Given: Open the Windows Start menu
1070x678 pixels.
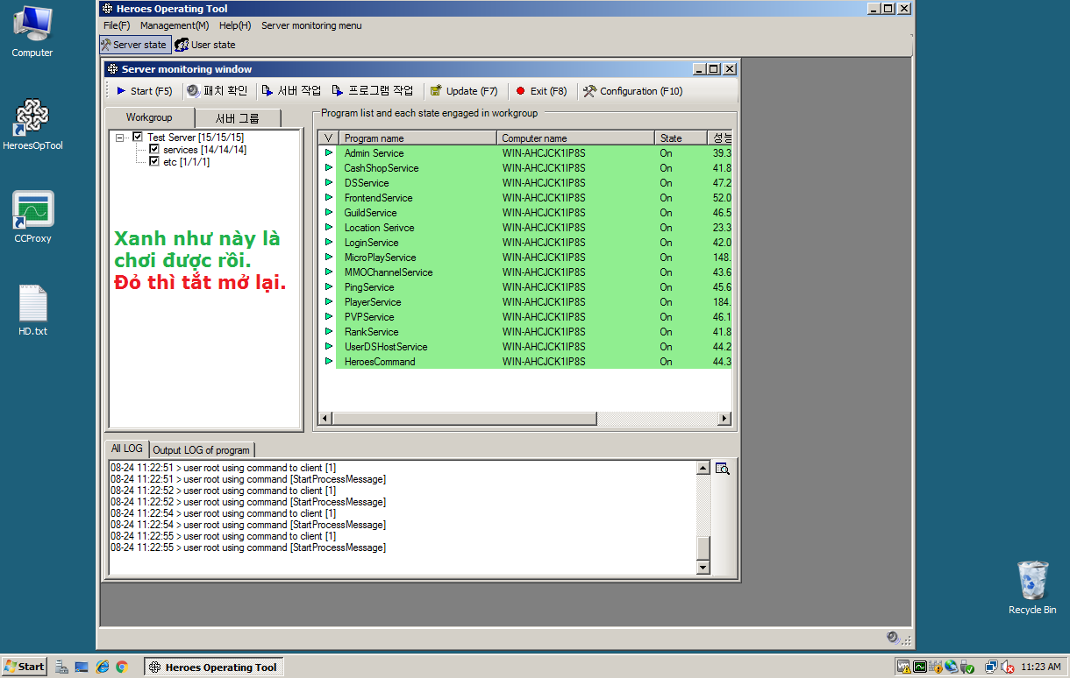Looking at the screenshot, I should pyautogui.click(x=24, y=667).
